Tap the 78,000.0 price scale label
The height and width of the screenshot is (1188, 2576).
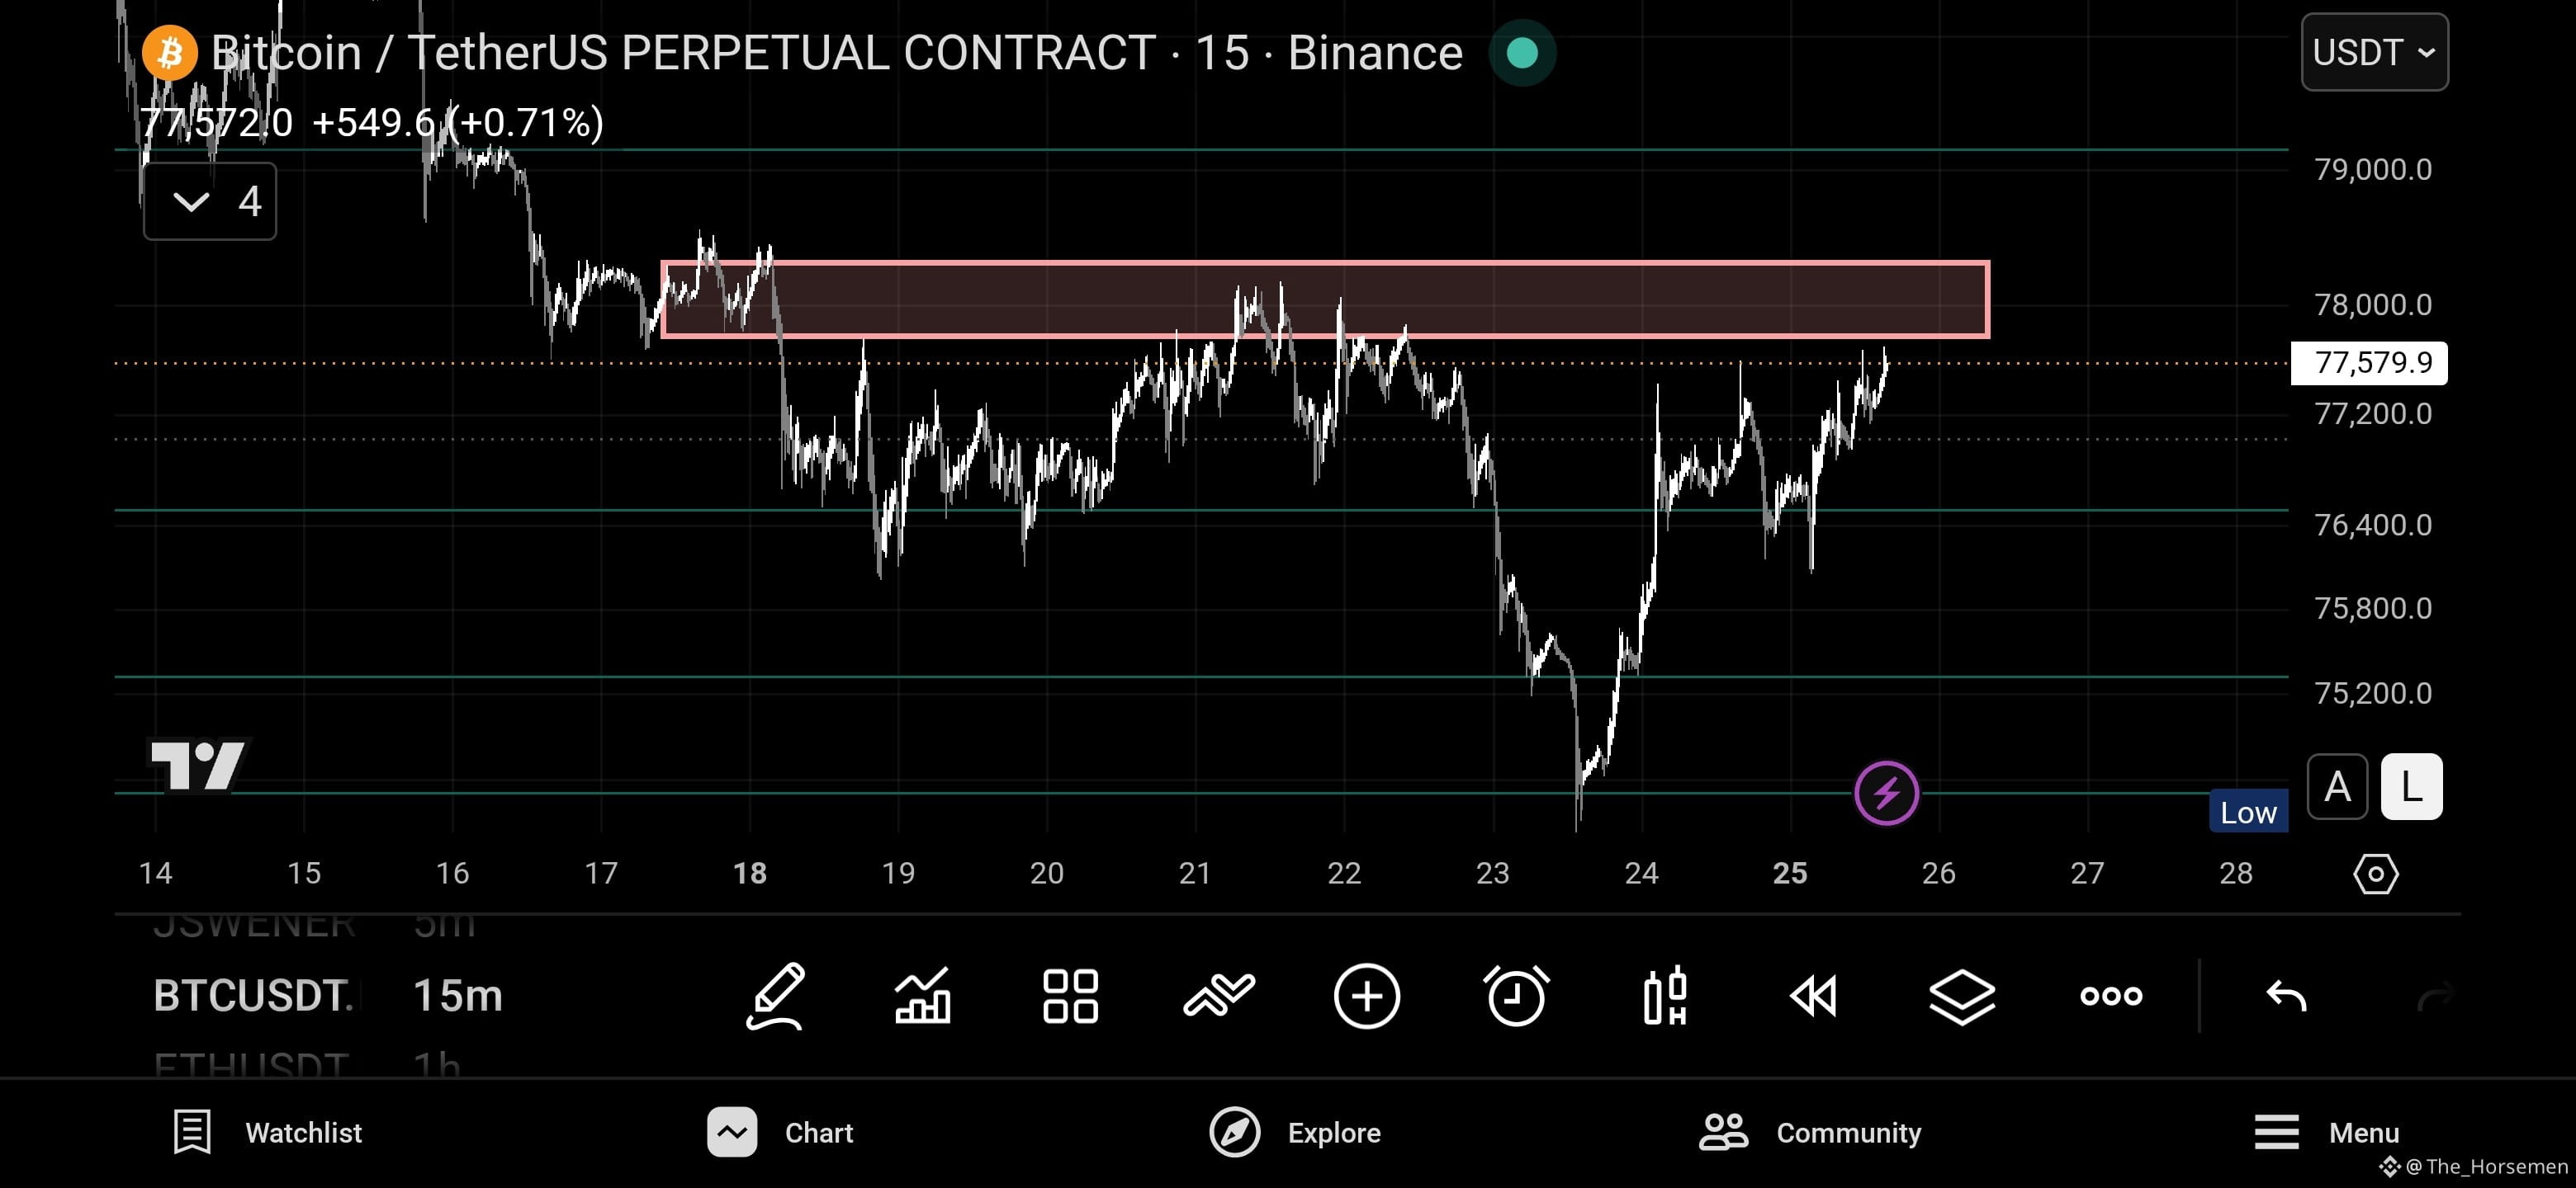(x=2373, y=304)
